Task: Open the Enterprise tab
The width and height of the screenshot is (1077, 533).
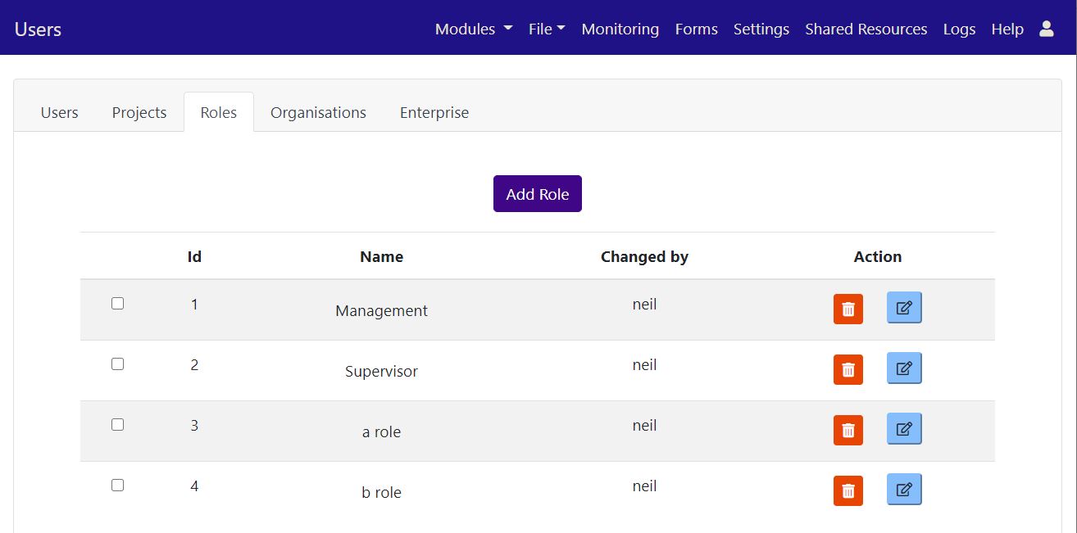Action: tap(434, 113)
